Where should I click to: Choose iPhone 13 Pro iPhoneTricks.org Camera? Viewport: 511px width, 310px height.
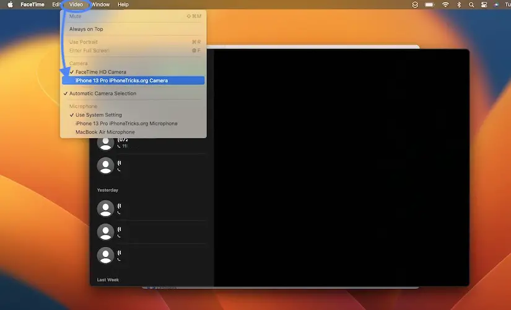coord(121,81)
